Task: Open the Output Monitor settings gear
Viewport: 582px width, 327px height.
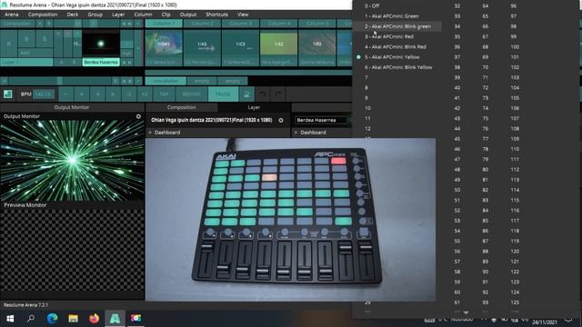Action: coord(138,116)
